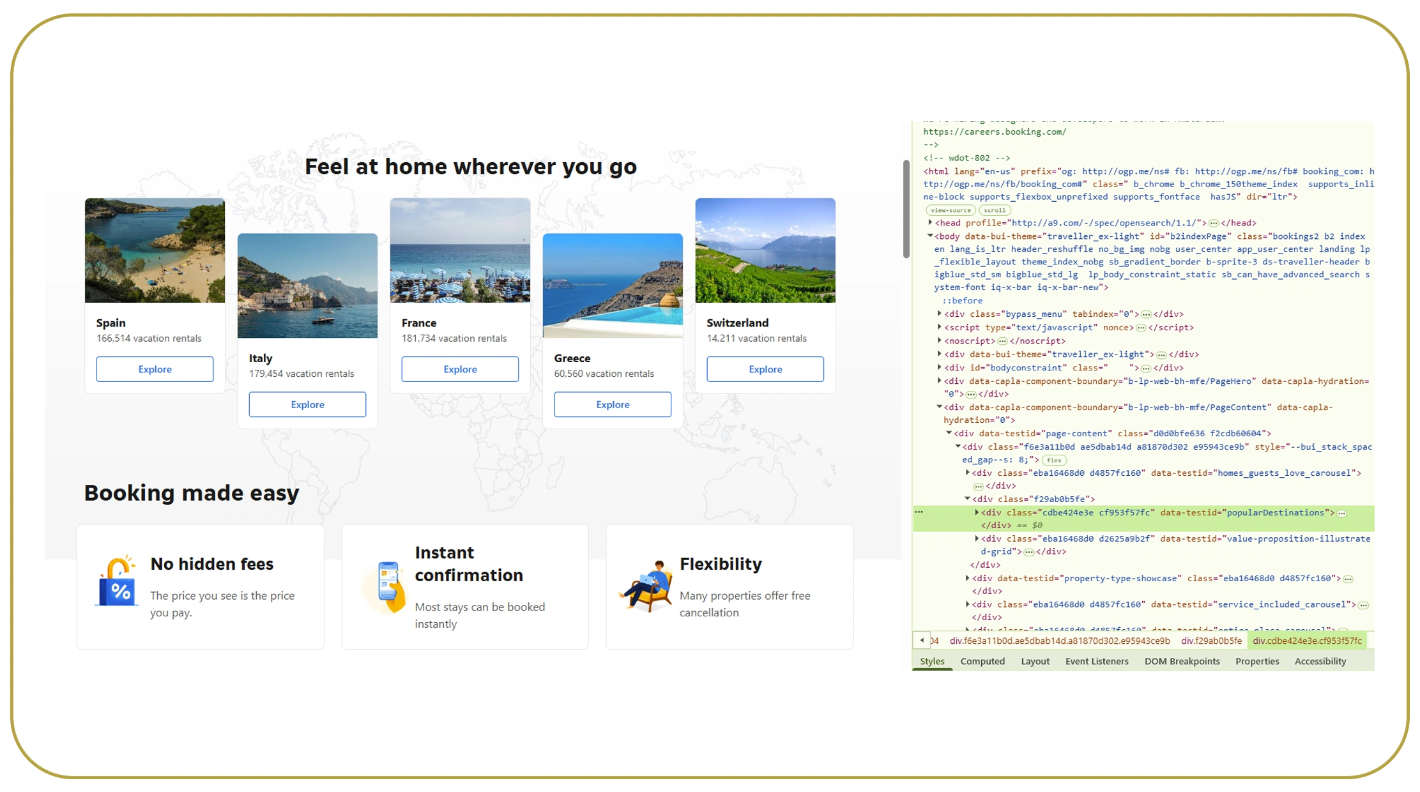
Task: Click the ellipsis badge in the service_included_carousel row
Action: coord(1363,605)
